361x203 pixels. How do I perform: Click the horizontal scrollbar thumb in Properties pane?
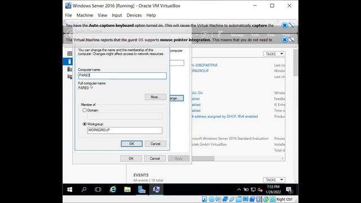(x=203, y=158)
